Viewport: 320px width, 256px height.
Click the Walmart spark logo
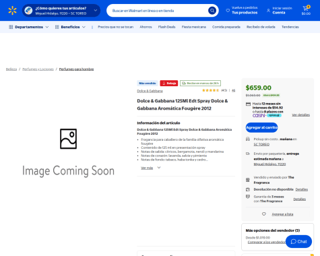point(12,11)
